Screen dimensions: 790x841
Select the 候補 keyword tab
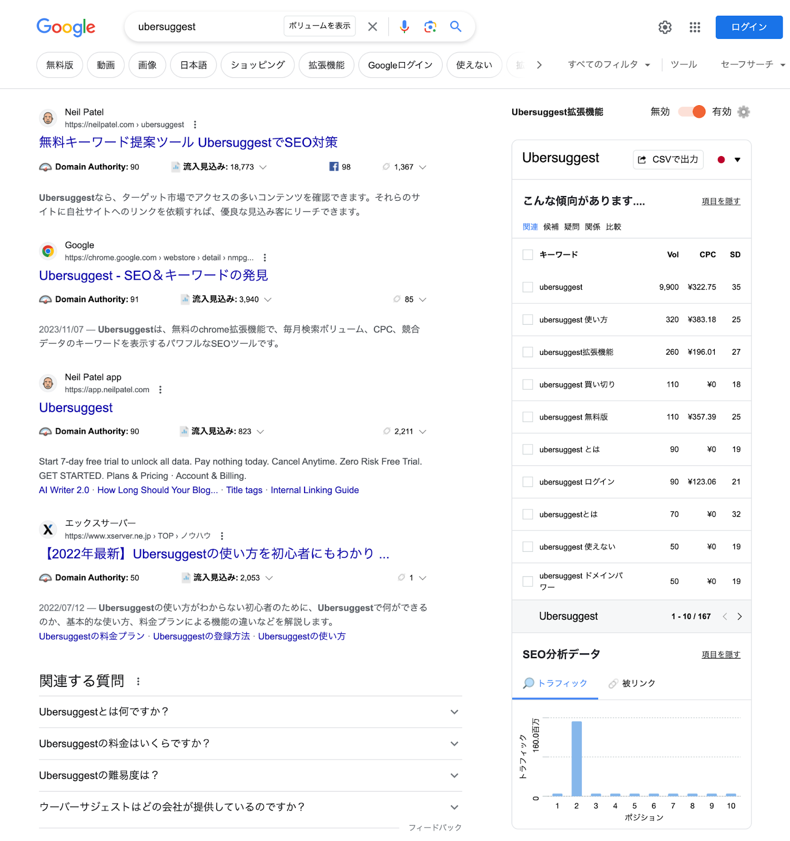(x=551, y=227)
